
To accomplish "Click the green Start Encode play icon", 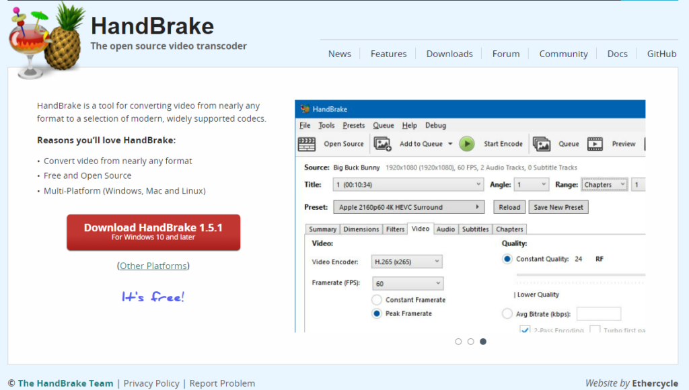I will (467, 144).
